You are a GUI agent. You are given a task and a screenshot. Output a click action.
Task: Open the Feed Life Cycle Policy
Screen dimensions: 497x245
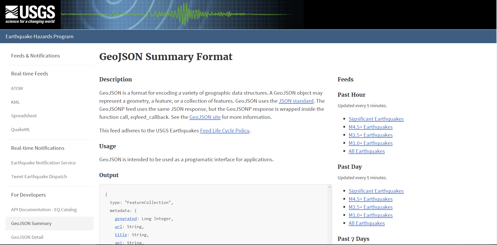click(x=224, y=131)
